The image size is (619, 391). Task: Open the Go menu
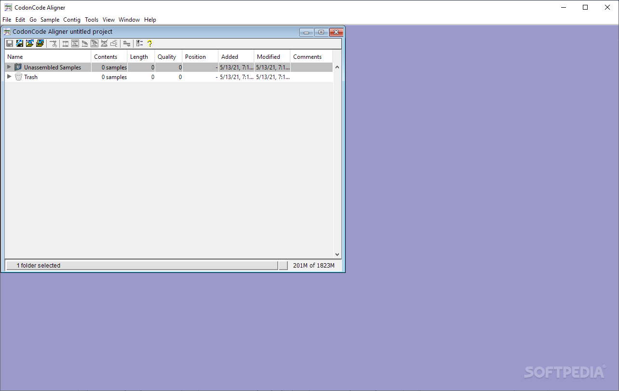(33, 20)
